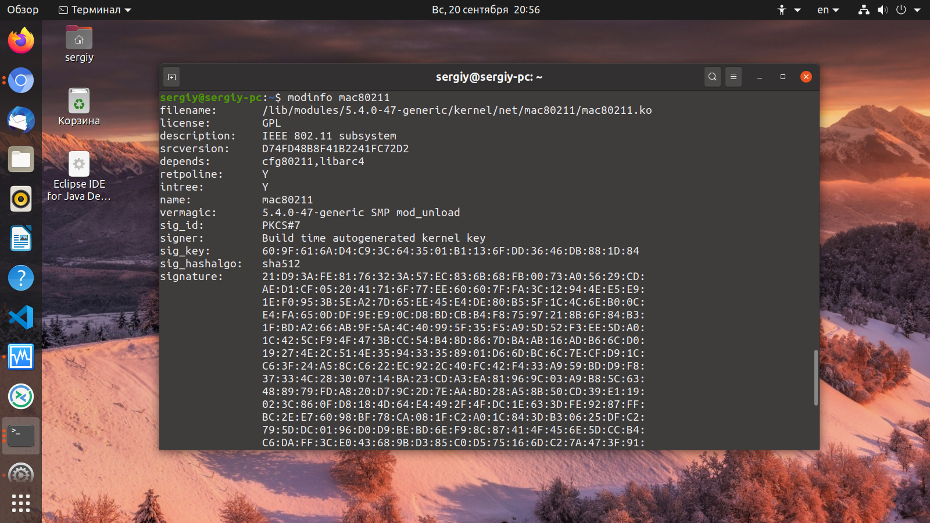This screenshot has height=523, width=930.
Task: Open Eclipse IDE desktop shortcut
Action: click(x=79, y=177)
